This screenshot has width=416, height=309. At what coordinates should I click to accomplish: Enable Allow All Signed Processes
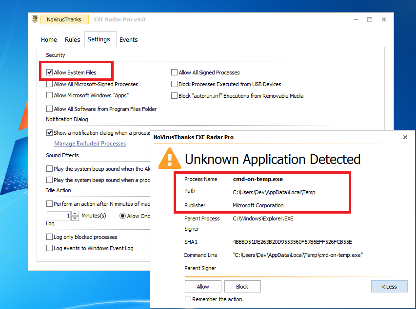coord(174,73)
